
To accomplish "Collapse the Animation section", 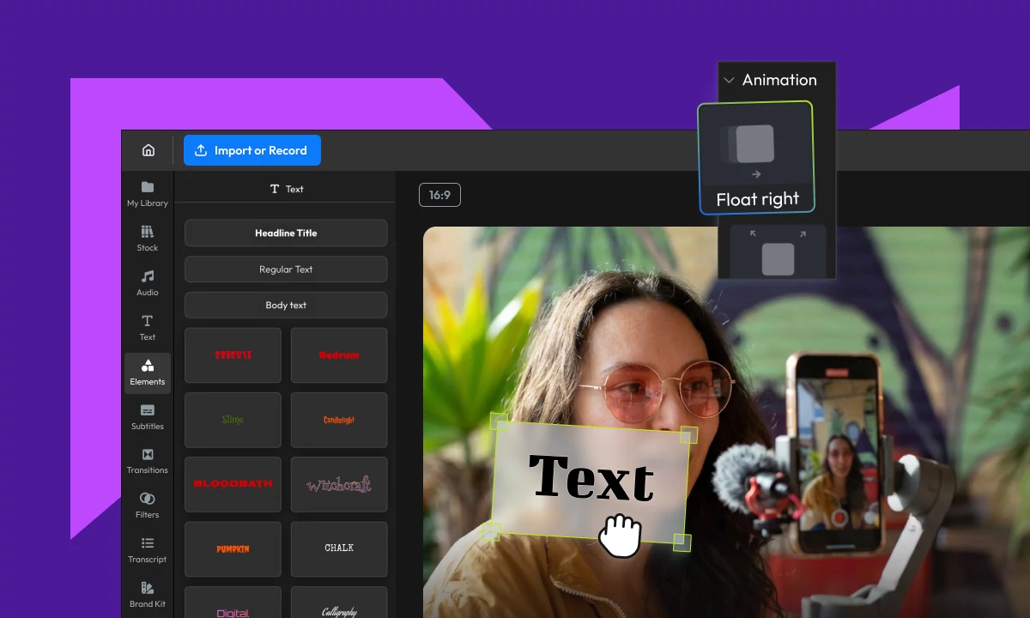I will [729, 80].
